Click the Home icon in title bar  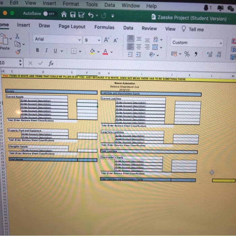tap(64, 15)
